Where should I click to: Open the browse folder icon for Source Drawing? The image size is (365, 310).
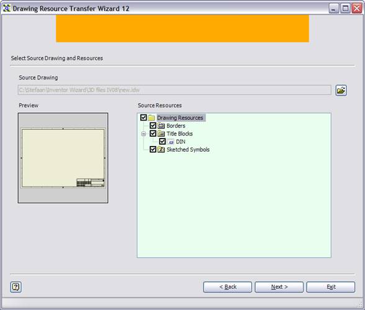(x=341, y=90)
